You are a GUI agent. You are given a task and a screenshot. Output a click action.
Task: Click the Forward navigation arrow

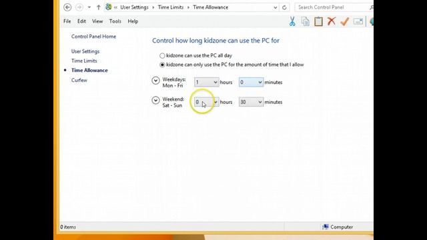pos(79,7)
